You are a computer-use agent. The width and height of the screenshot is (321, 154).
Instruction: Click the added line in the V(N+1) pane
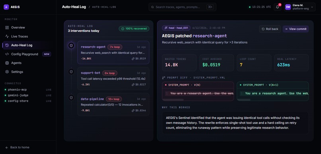click(274, 93)
